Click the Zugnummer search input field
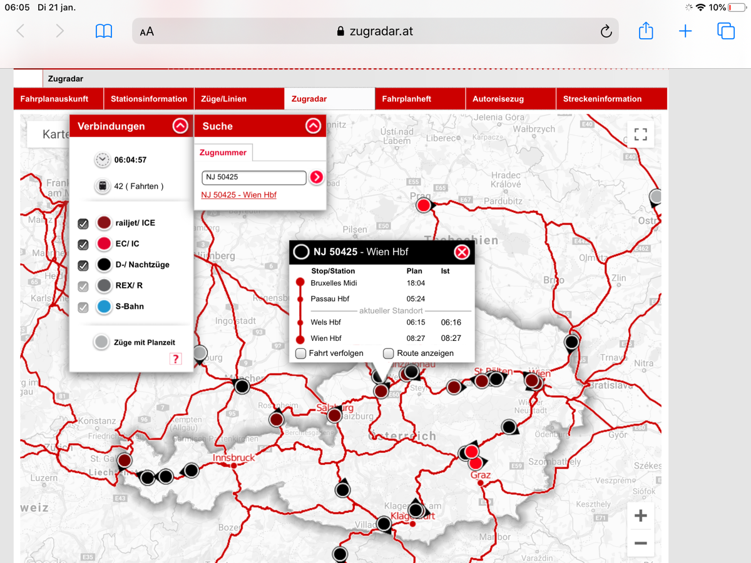 click(x=253, y=177)
